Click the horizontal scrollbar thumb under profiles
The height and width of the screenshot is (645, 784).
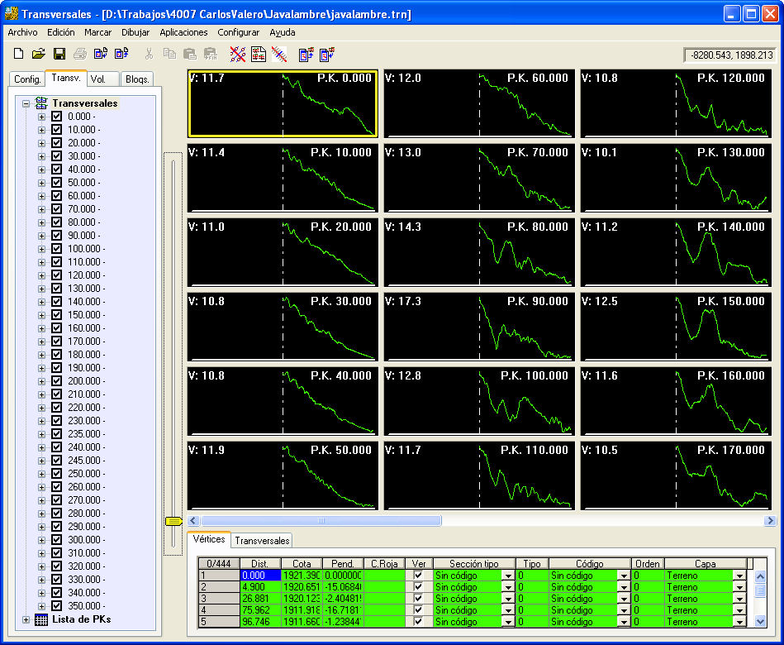pos(321,521)
